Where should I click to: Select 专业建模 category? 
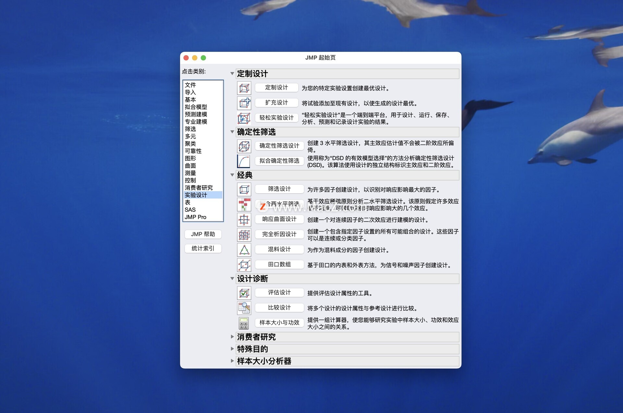tap(203, 122)
